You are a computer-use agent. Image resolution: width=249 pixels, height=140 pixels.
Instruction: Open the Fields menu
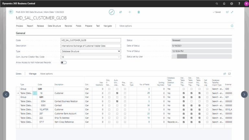[x=78, y=26]
